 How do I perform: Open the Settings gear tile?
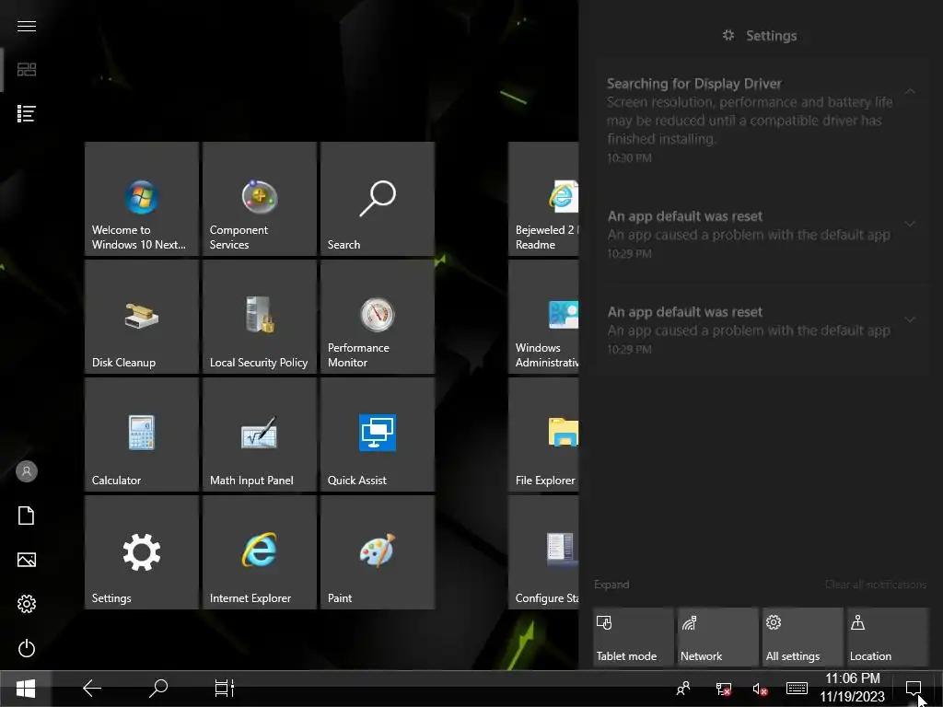pyautogui.click(x=141, y=552)
